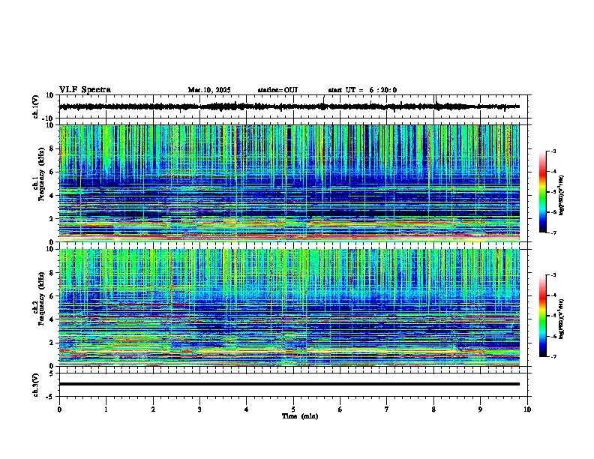Click the "8" kHz tick of ch.2 spectrogram

tap(53, 273)
